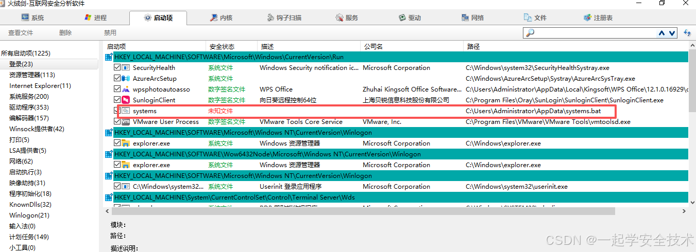The height and width of the screenshot is (252, 696).
Task: Open the 服务 tab
Action: coord(347,17)
